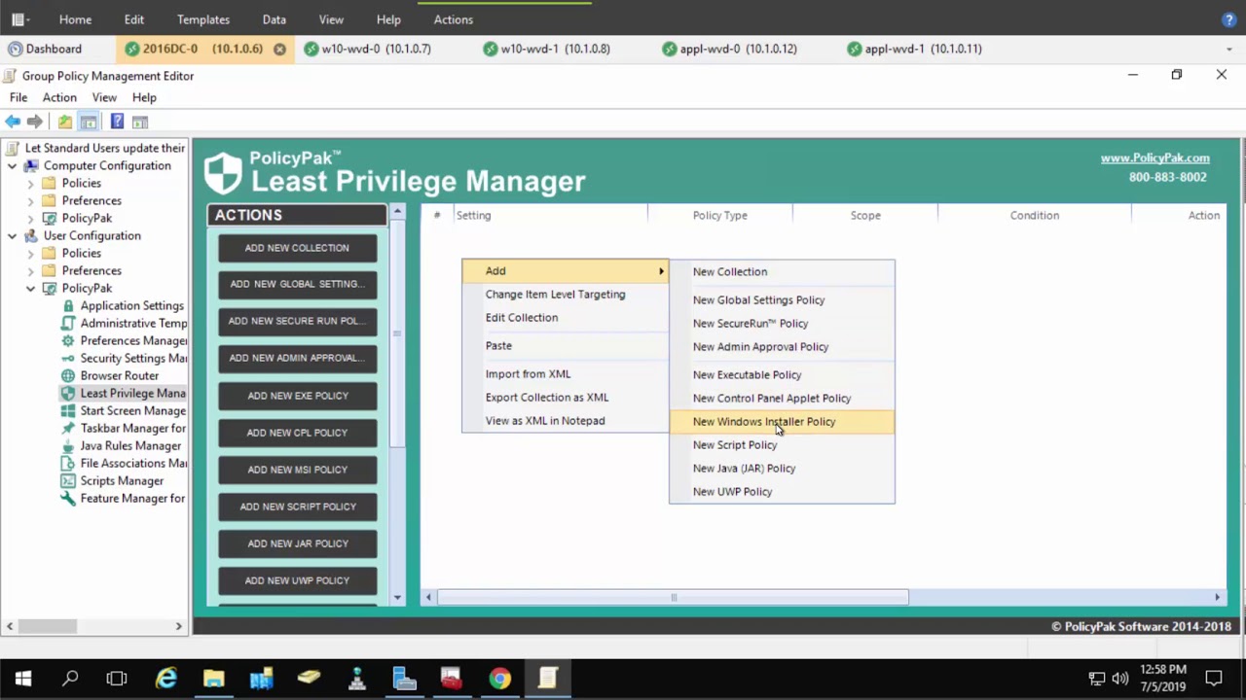1246x700 pixels.
Task: Close the 2016DC-0 session tab
Action: tap(280, 49)
